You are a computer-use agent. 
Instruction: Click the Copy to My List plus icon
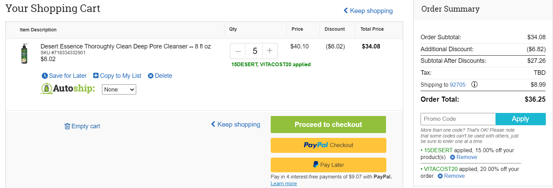click(x=96, y=75)
